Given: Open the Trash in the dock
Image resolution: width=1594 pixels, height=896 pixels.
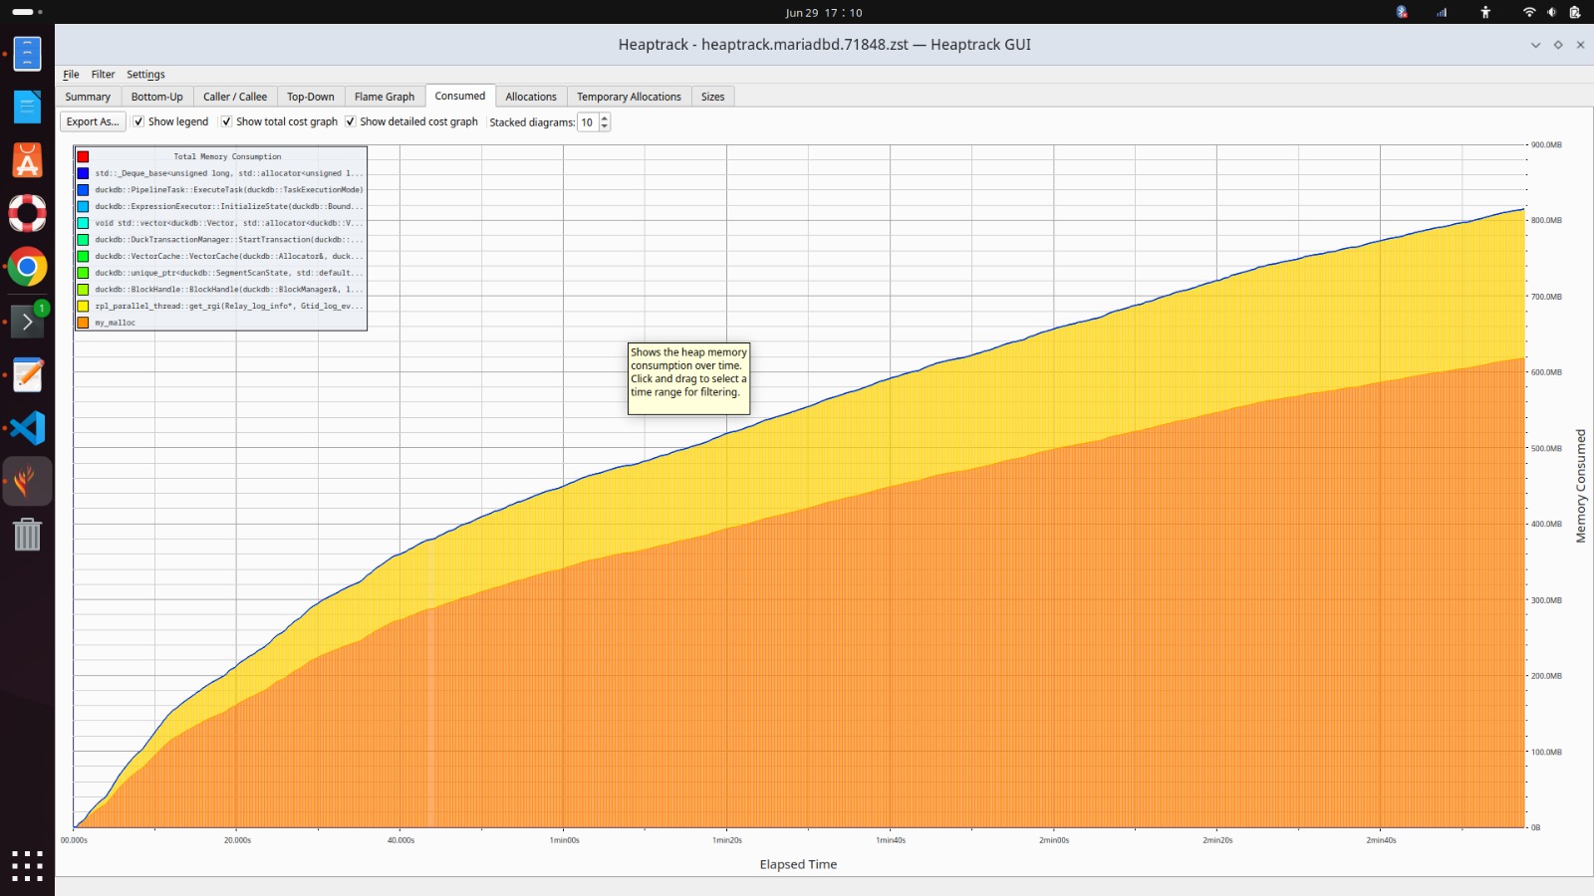Looking at the screenshot, I should [27, 535].
